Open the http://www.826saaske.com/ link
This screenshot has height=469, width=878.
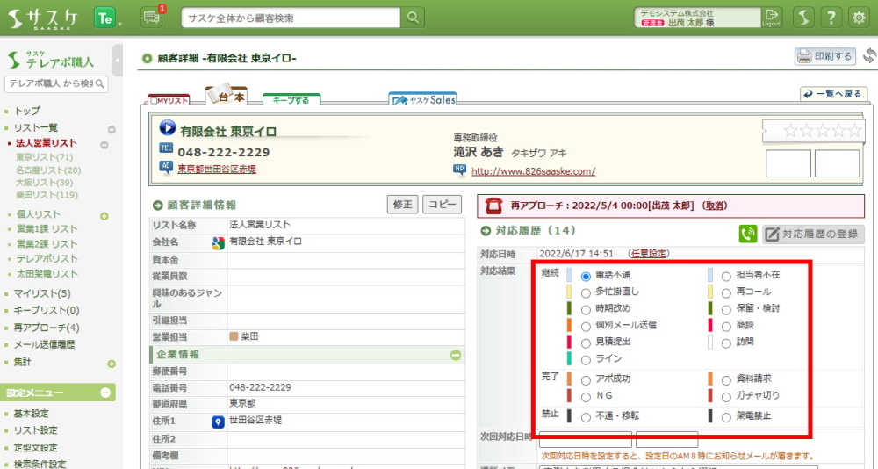pos(533,171)
